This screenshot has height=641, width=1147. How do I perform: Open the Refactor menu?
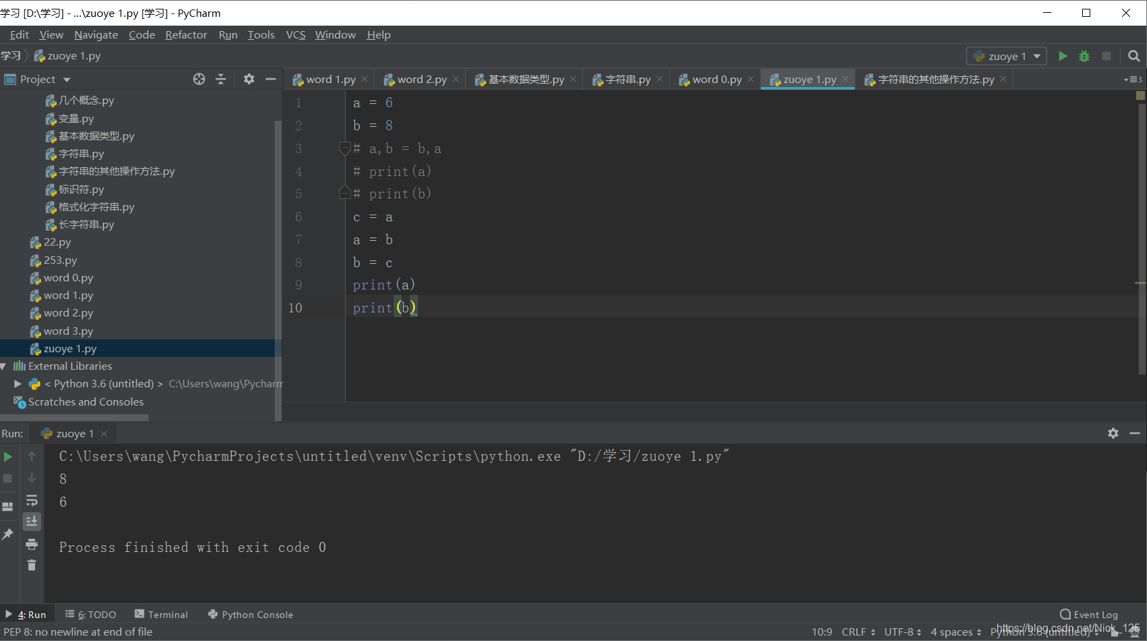pyautogui.click(x=186, y=35)
